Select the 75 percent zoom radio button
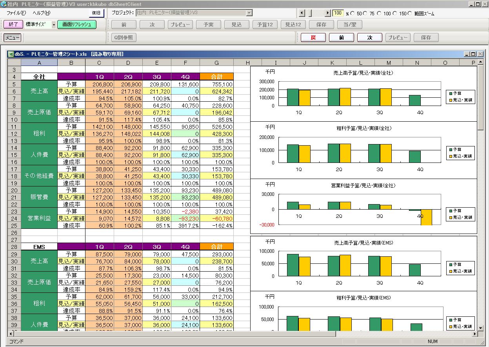 (365, 13)
